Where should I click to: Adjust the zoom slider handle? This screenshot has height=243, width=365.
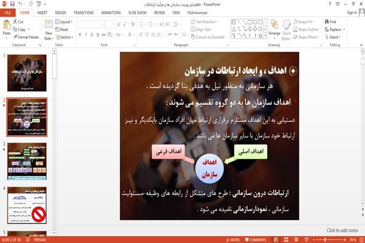(x=325, y=240)
